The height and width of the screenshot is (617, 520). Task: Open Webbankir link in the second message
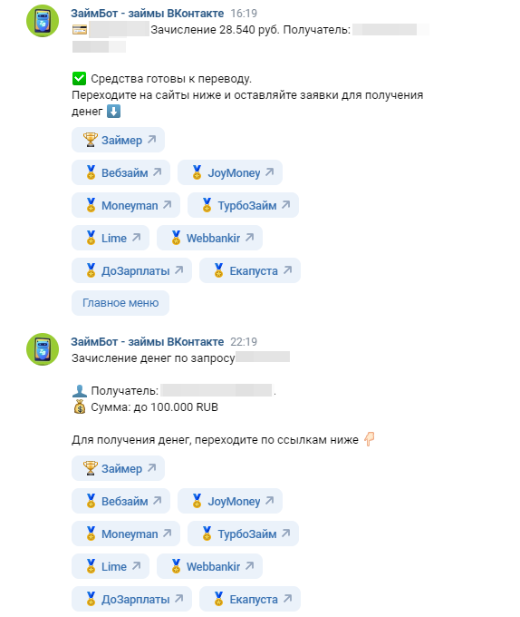pos(210,566)
